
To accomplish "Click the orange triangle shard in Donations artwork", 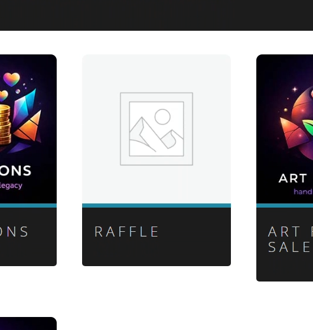I will (x=28, y=126).
